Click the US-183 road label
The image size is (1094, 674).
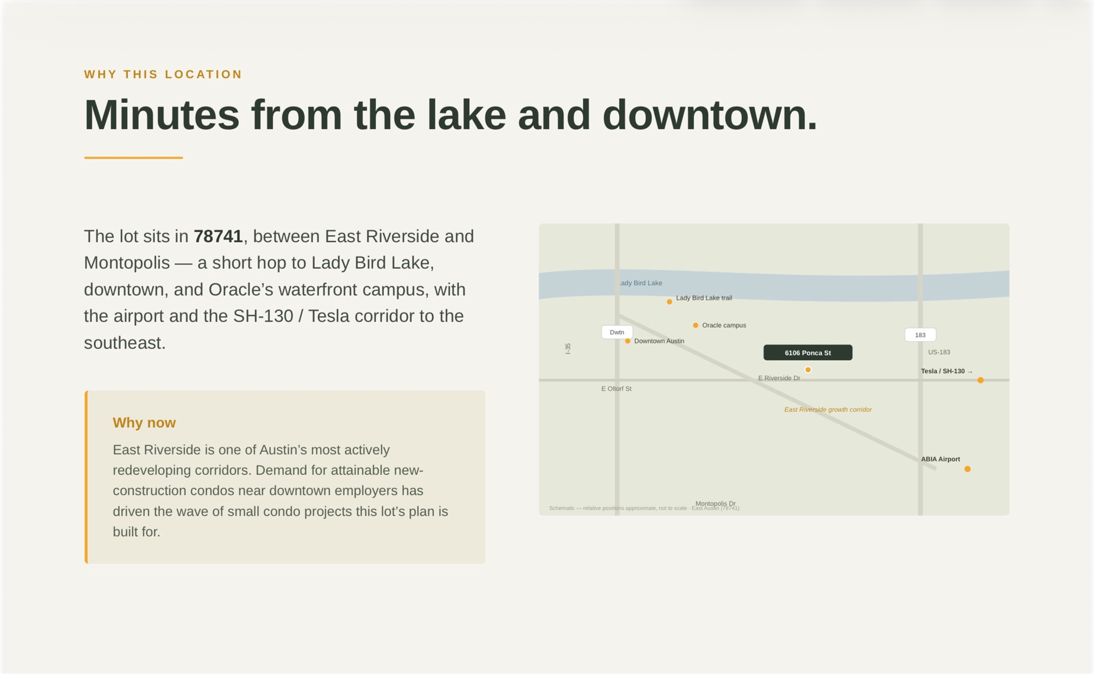click(x=938, y=352)
